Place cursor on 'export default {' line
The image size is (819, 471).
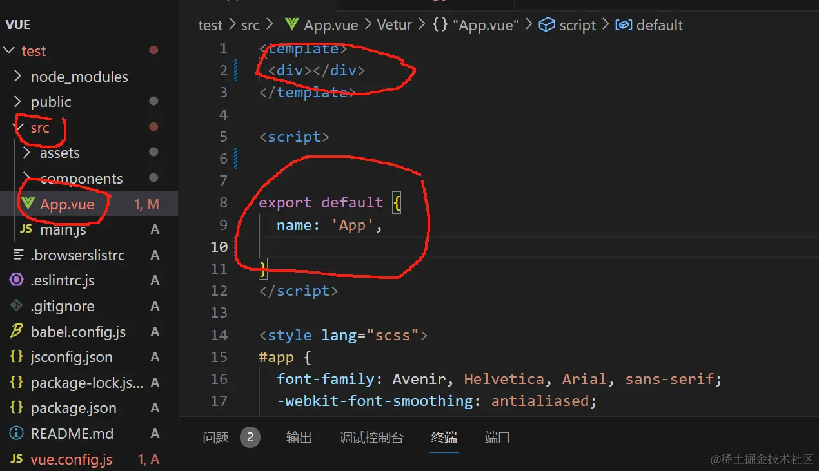pyautogui.click(x=330, y=202)
